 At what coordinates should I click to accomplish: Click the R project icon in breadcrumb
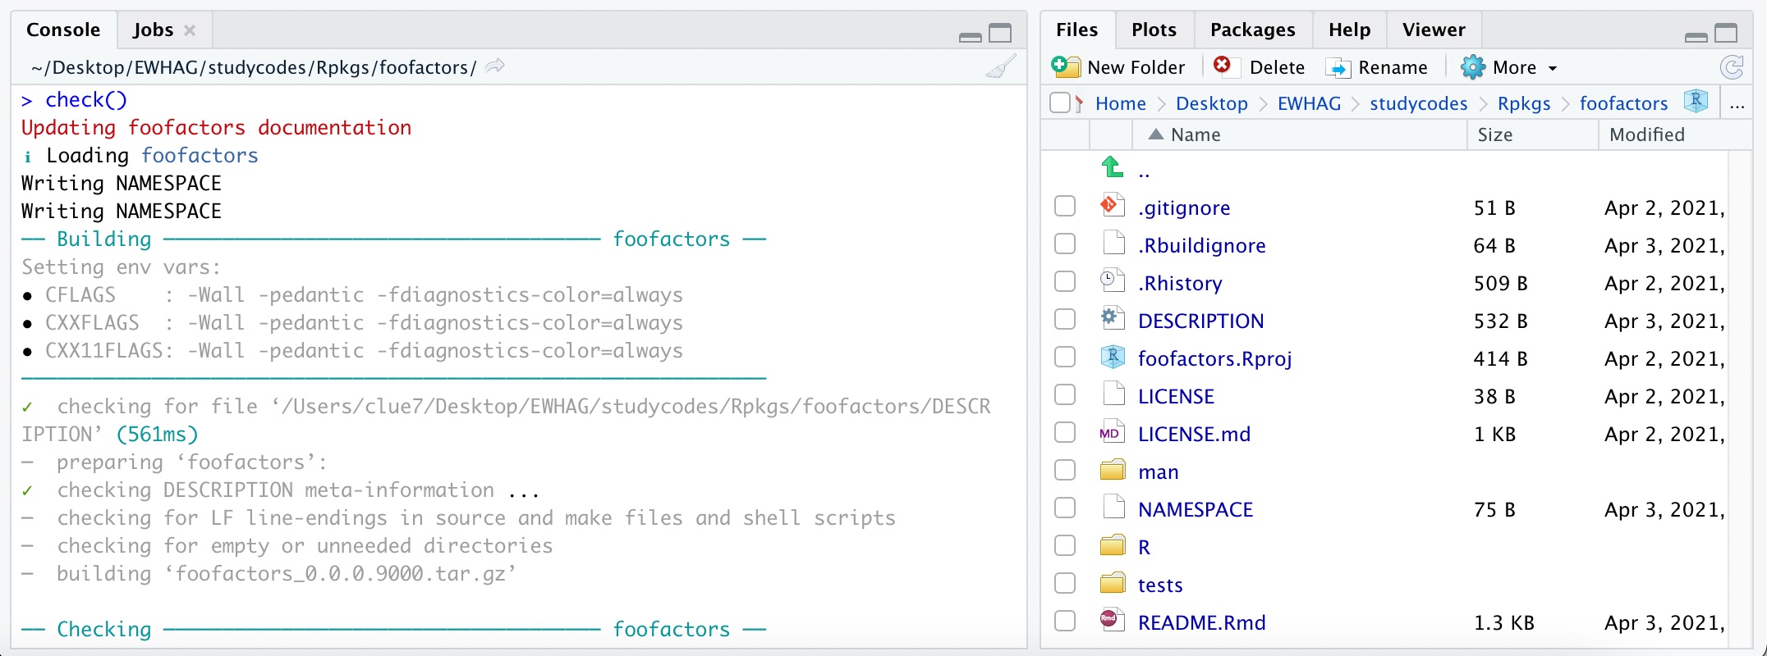(1696, 102)
